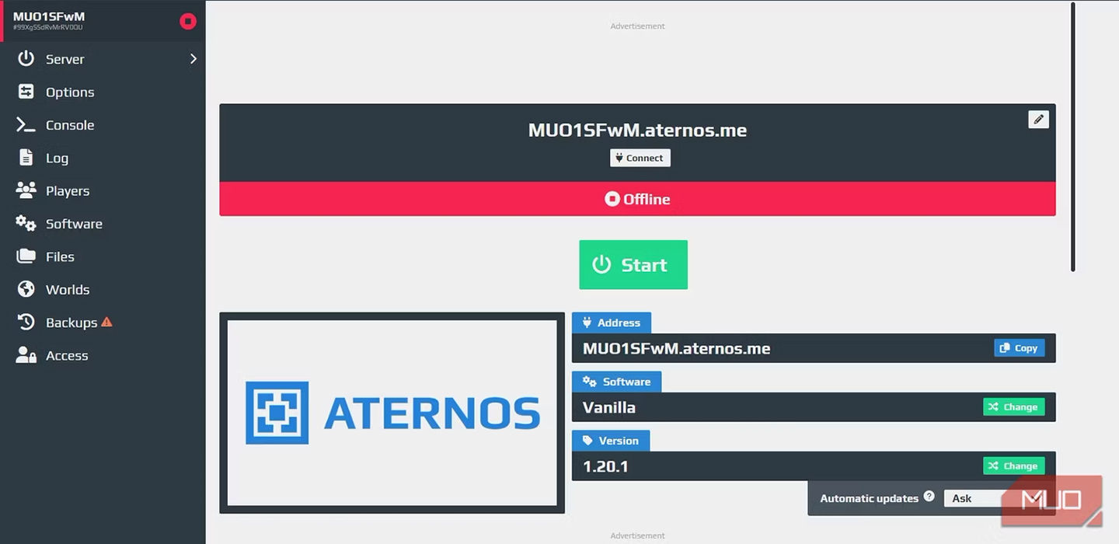Click the MUO1SFwM.aternos.me banner title
The height and width of the screenshot is (544, 1119).
coord(637,131)
